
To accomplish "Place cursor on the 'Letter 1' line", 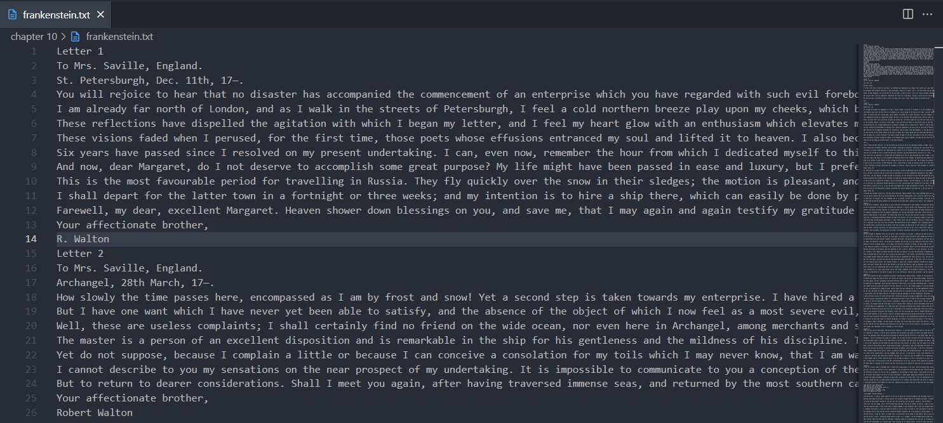I will tap(80, 51).
